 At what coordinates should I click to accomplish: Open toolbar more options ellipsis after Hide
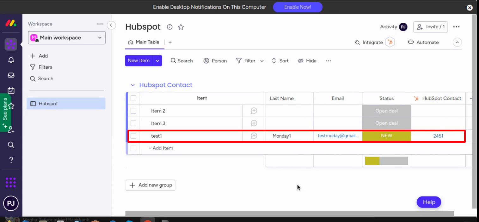pyautogui.click(x=329, y=61)
